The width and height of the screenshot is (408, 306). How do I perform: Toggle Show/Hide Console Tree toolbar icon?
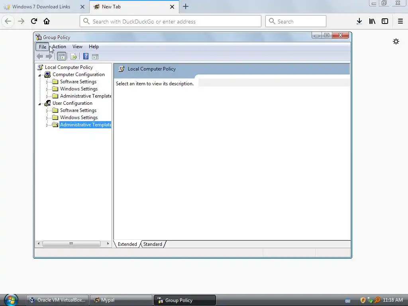tap(62, 57)
